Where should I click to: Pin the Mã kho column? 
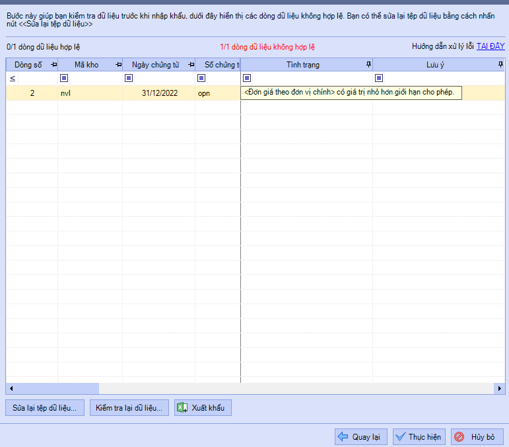point(118,65)
